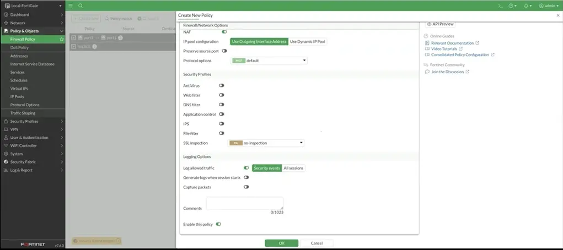Open the Local-FortiGate VDOM dropdown
The height and width of the screenshot is (250, 563).
(60, 6)
